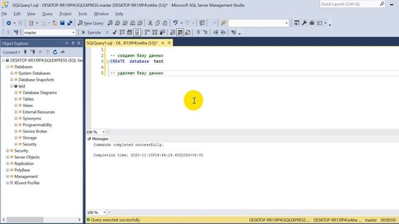Click in the Quick Launch search field
Image resolution: width=399 pixels, height=224 pixels.
[x=350, y=4]
